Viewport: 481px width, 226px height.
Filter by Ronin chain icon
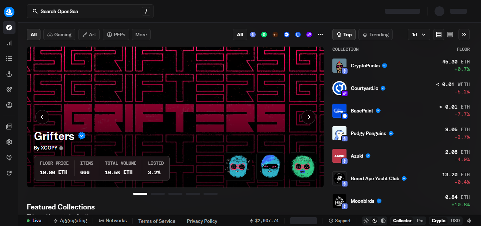click(298, 35)
